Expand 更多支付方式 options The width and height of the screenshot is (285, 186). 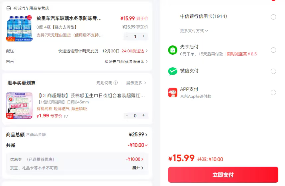pyautogui.click(x=194, y=31)
